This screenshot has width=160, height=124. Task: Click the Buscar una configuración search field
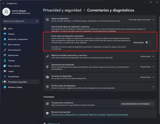pyautogui.click(x=19, y=21)
